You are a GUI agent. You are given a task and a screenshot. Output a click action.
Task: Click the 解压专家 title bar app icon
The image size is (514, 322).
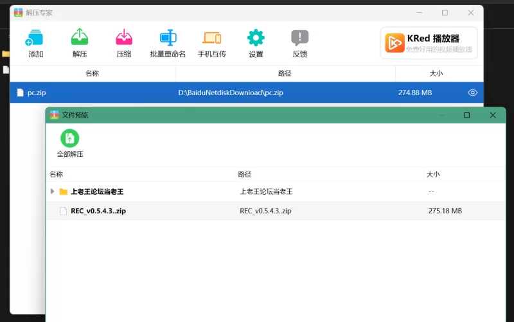coord(19,12)
